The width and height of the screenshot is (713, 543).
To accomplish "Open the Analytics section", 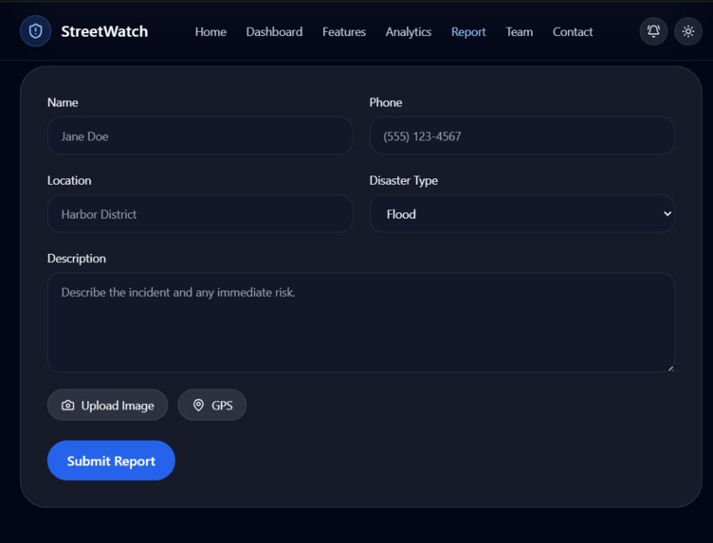I will tap(409, 32).
